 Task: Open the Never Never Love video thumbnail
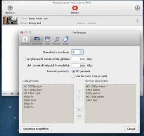click(x=10, y=20)
